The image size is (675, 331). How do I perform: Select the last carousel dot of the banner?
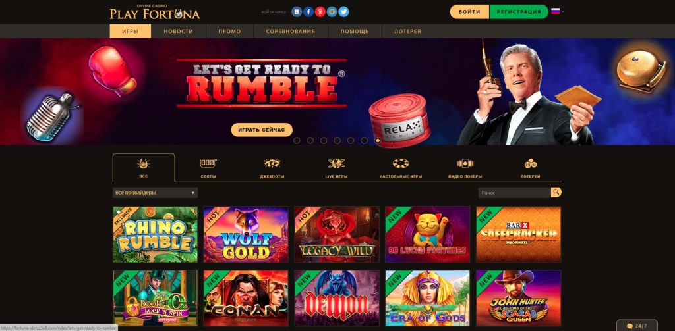point(378,140)
